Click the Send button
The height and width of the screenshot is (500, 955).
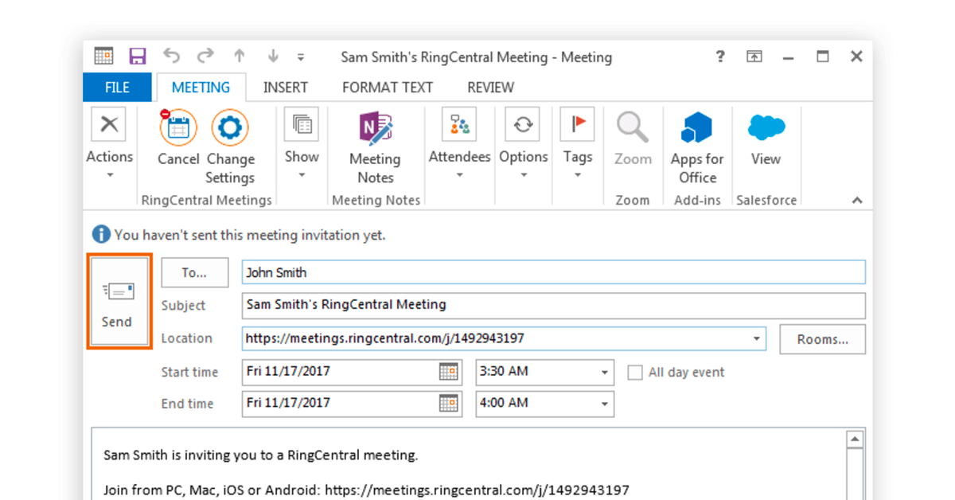[x=118, y=301]
